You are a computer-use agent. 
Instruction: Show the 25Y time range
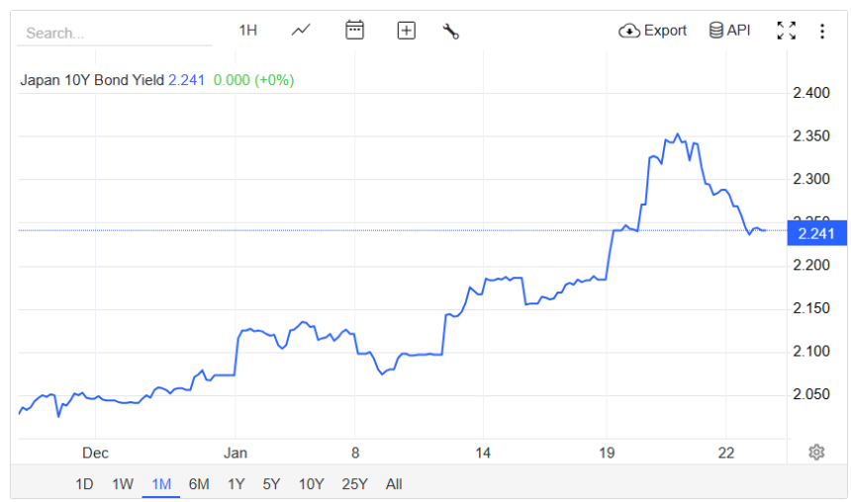point(354,484)
